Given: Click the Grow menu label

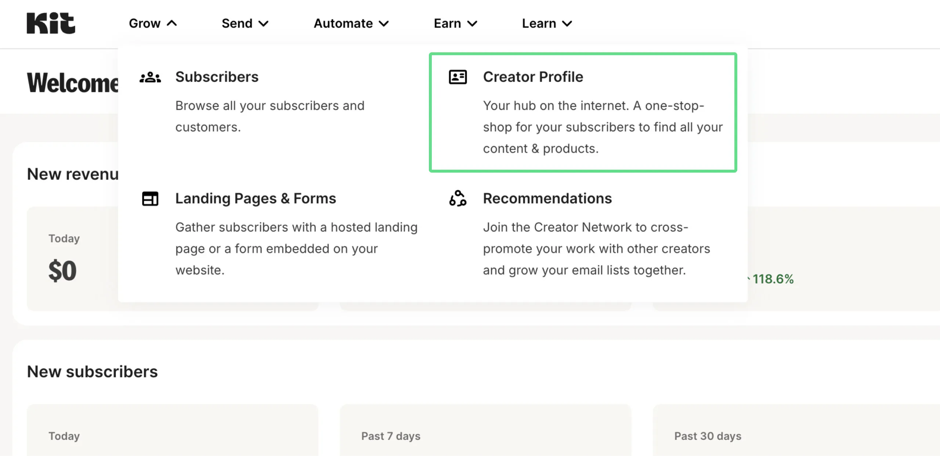Looking at the screenshot, I should tap(145, 23).
